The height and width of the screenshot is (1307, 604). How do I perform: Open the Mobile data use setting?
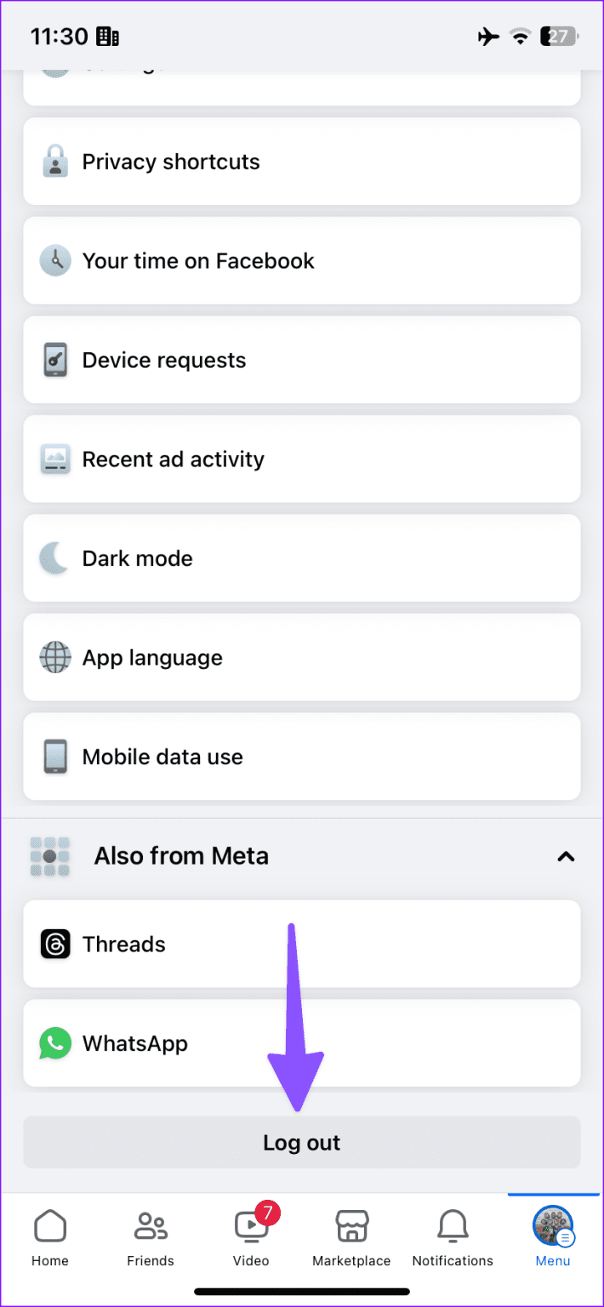point(302,757)
